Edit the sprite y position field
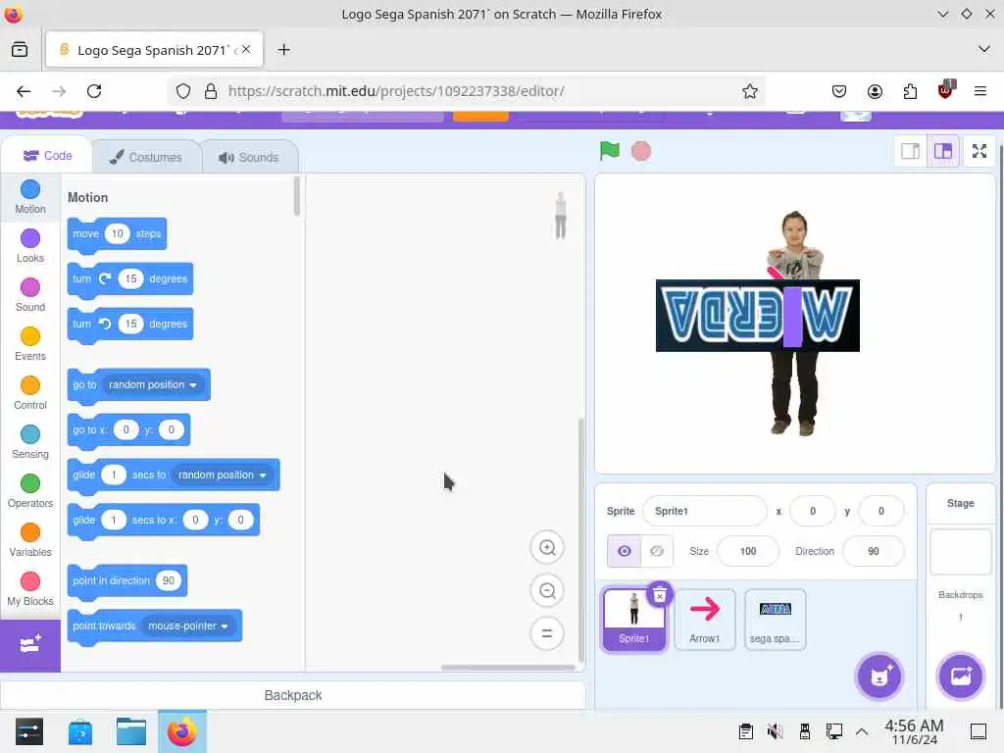The width and height of the screenshot is (1004, 753). [881, 511]
